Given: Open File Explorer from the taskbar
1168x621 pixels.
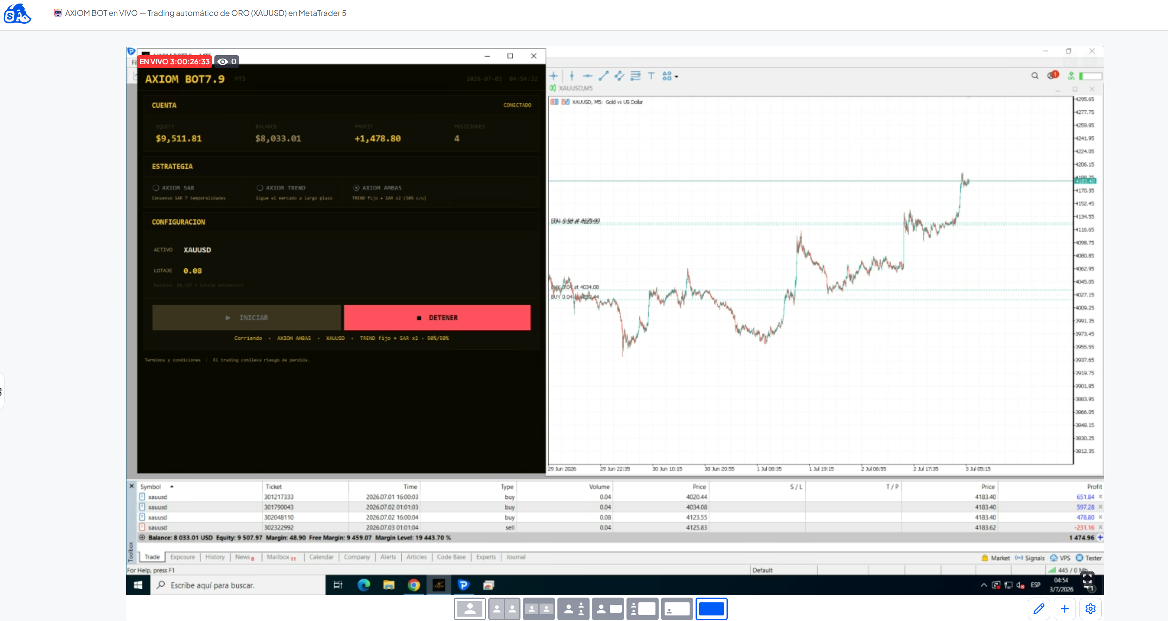Looking at the screenshot, I should [389, 585].
